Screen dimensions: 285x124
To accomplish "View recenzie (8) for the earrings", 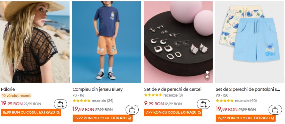I will tap(173, 95).
